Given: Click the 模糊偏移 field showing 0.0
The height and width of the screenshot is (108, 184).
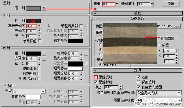Looking at the screenshot, I should (144, 4).
